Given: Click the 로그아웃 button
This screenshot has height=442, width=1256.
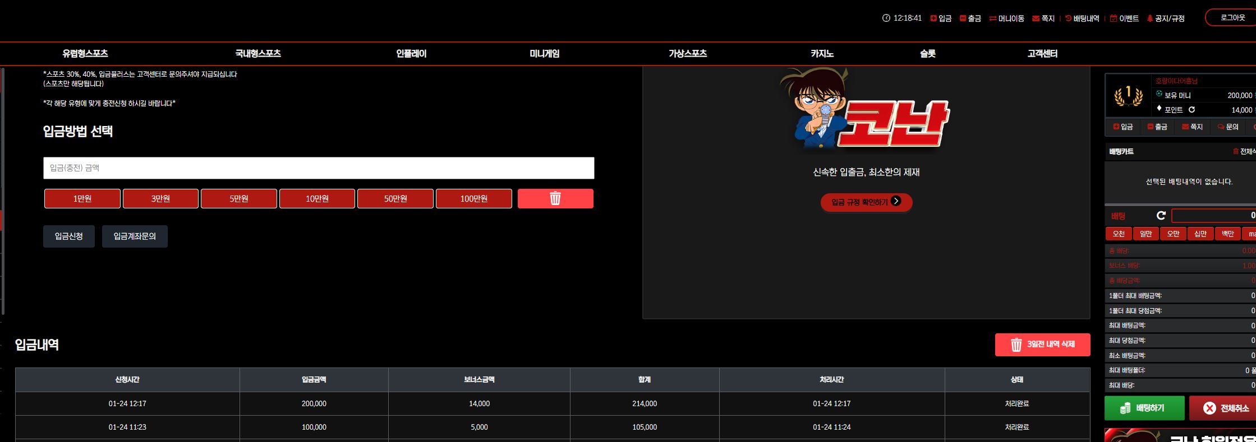Looking at the screenshot, I should pyautogui.click(x=1232, y=17).
